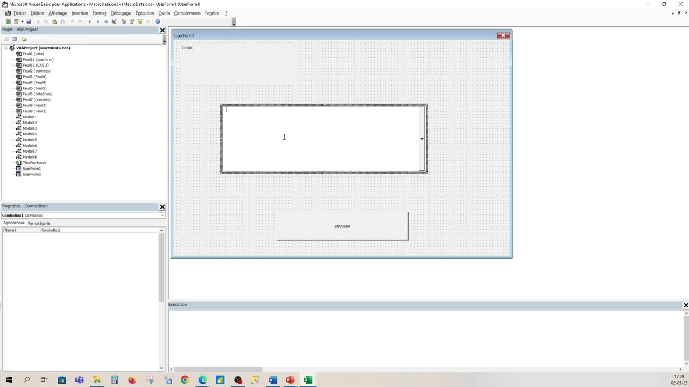Image resolution: width=689 pixels, height=387 pixels.
Task: Click the Insert UserForm toolbar icon
Action: 16,21
